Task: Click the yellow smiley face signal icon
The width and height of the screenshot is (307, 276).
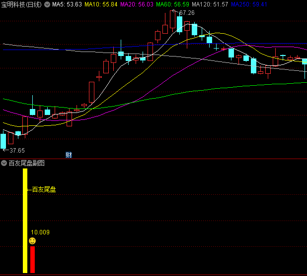Action: click(x=32, y=241)
